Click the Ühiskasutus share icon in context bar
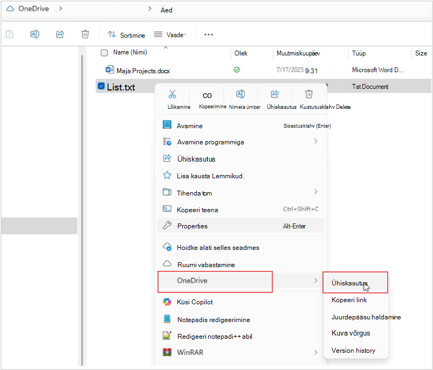The height and width of the screenshot is (370, 433). pos(275,94)
